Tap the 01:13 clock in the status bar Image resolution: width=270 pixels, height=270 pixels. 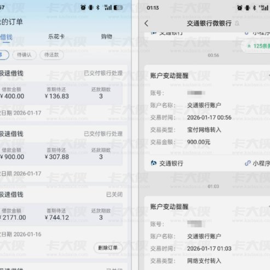153,8
